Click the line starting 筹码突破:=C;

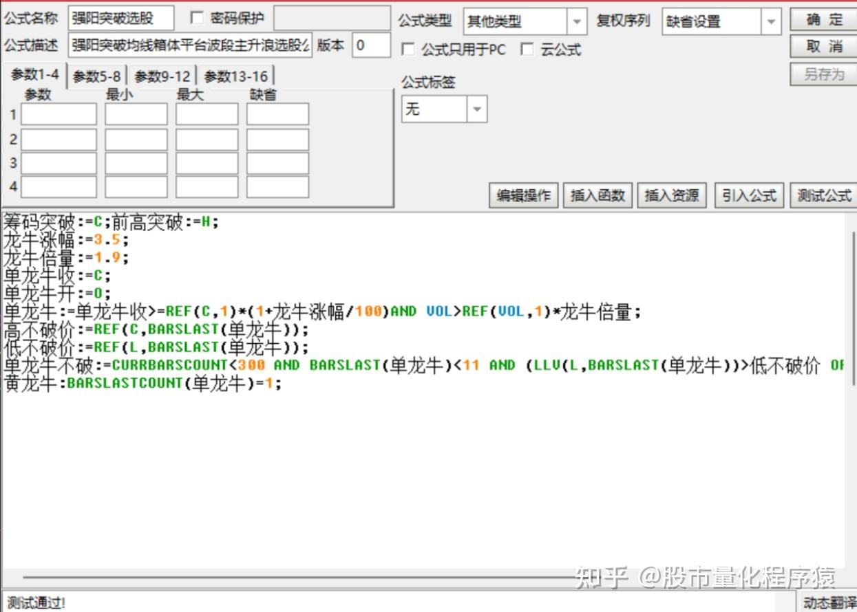point(112,222)
